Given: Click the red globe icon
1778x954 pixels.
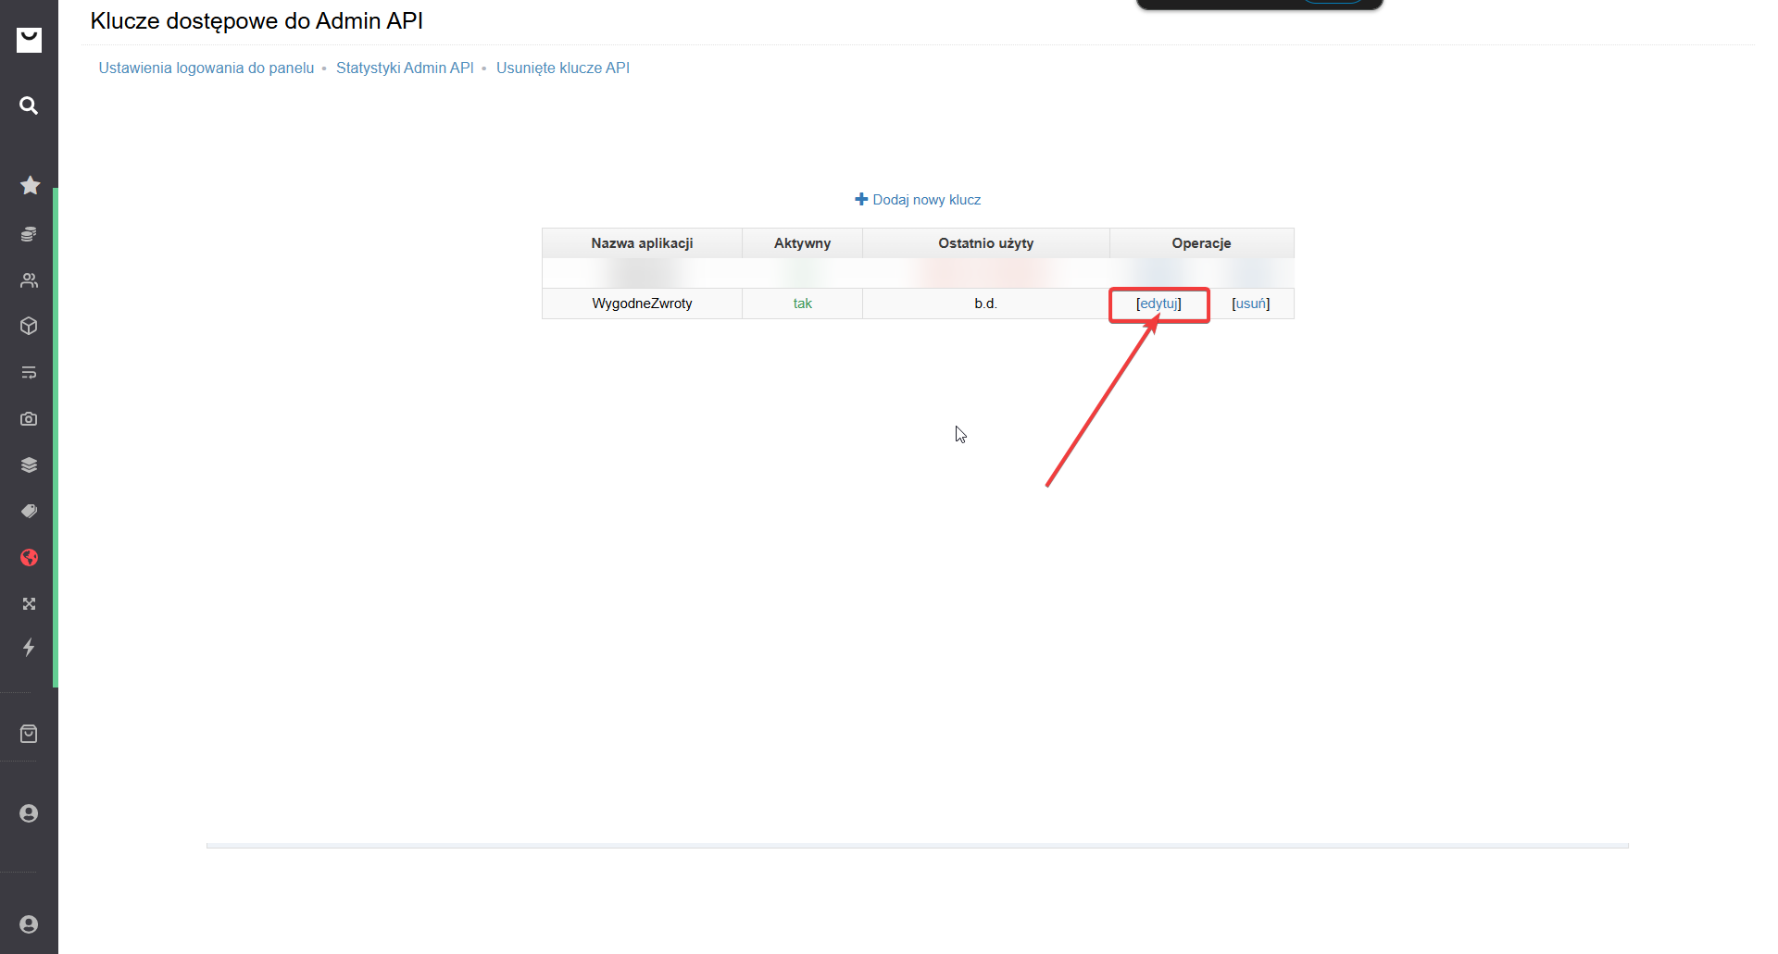Looking at the screenshot, I should pos(29,558).
